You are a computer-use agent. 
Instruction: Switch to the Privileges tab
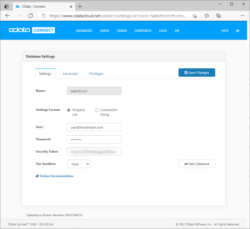[x=96, y=74]
